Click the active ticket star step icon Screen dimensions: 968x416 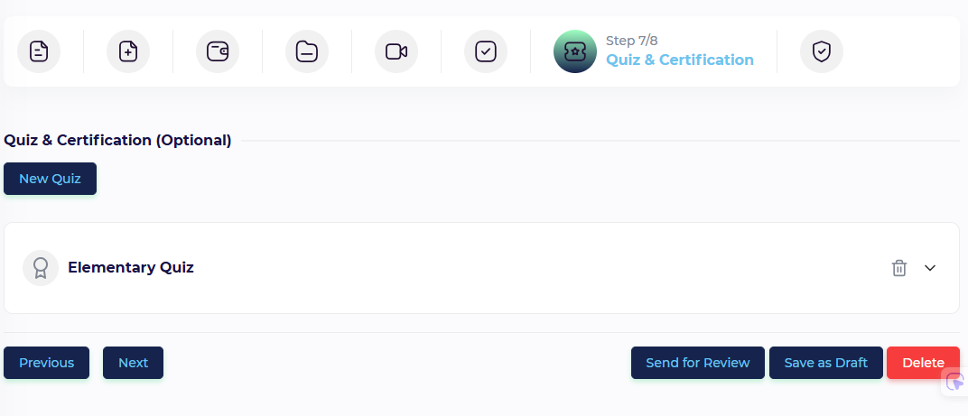point(574,51)
